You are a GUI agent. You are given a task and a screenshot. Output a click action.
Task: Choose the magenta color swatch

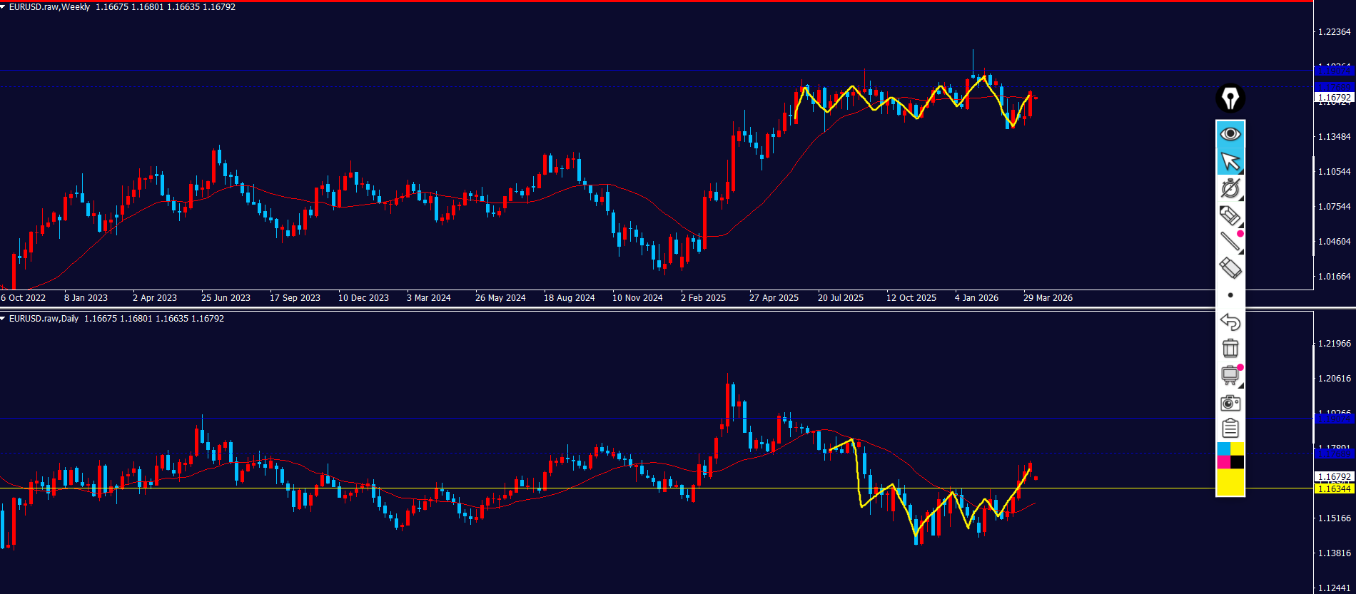[1223, 462]
